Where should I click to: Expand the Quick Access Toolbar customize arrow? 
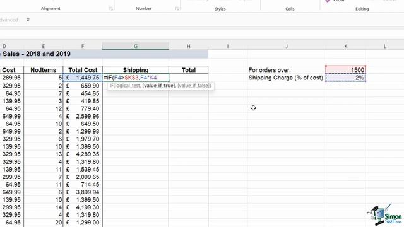pos(28,20)
